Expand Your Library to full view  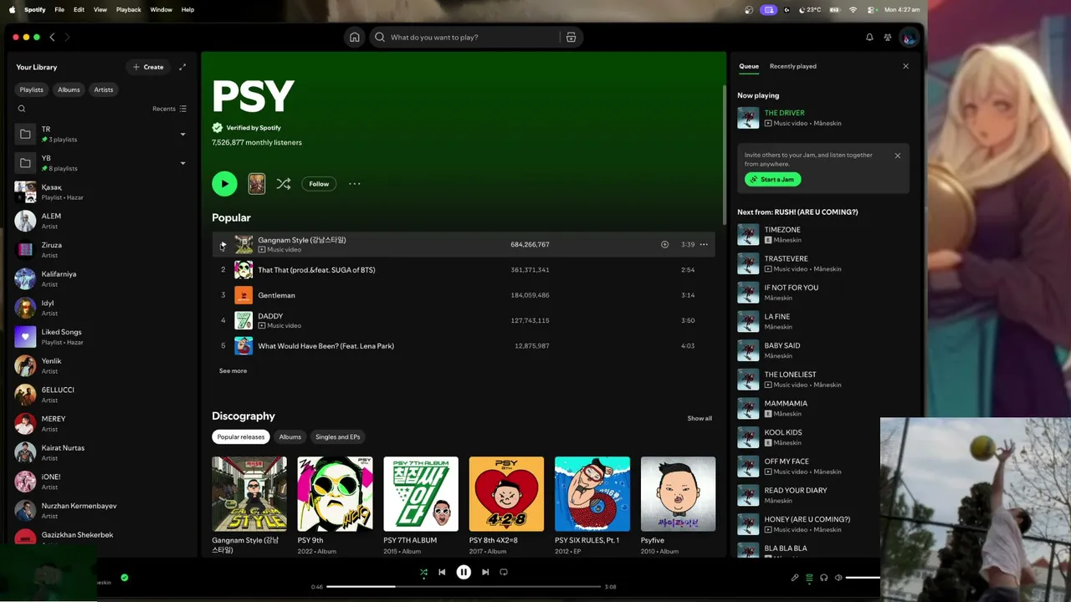(x=182, y=67)
